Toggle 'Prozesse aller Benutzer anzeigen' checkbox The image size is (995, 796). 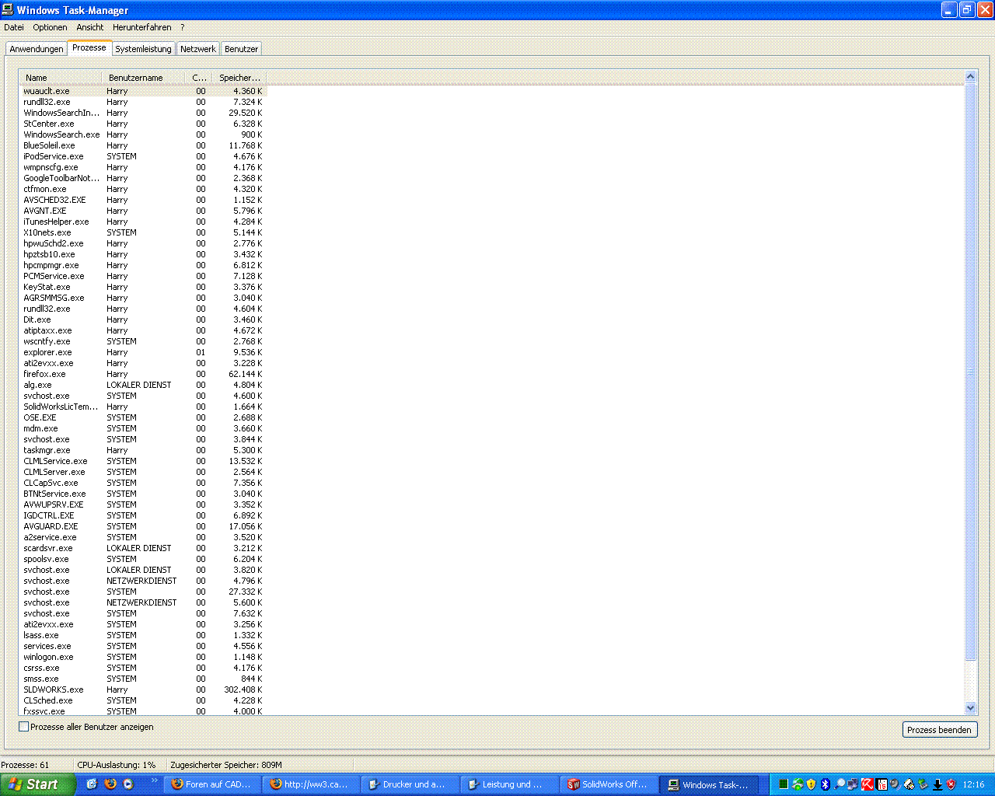point(24,727)
